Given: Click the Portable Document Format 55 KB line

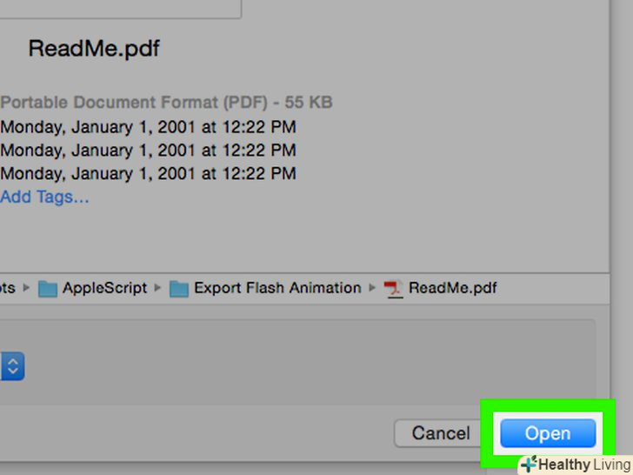Looking at the screenshot, I should tap(166, 103).
